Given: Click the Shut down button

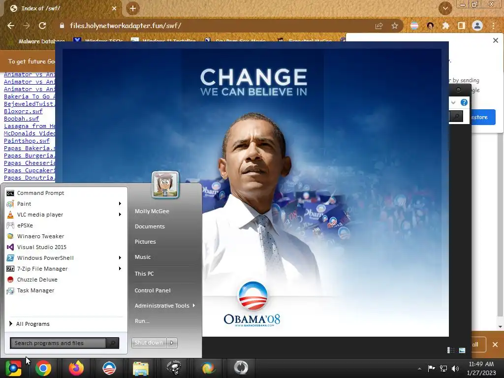Looking at the screenshot, I should pos(149,343).
